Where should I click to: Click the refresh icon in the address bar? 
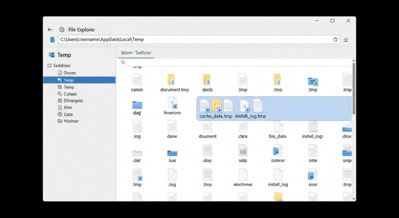click(x=335, y=39)
